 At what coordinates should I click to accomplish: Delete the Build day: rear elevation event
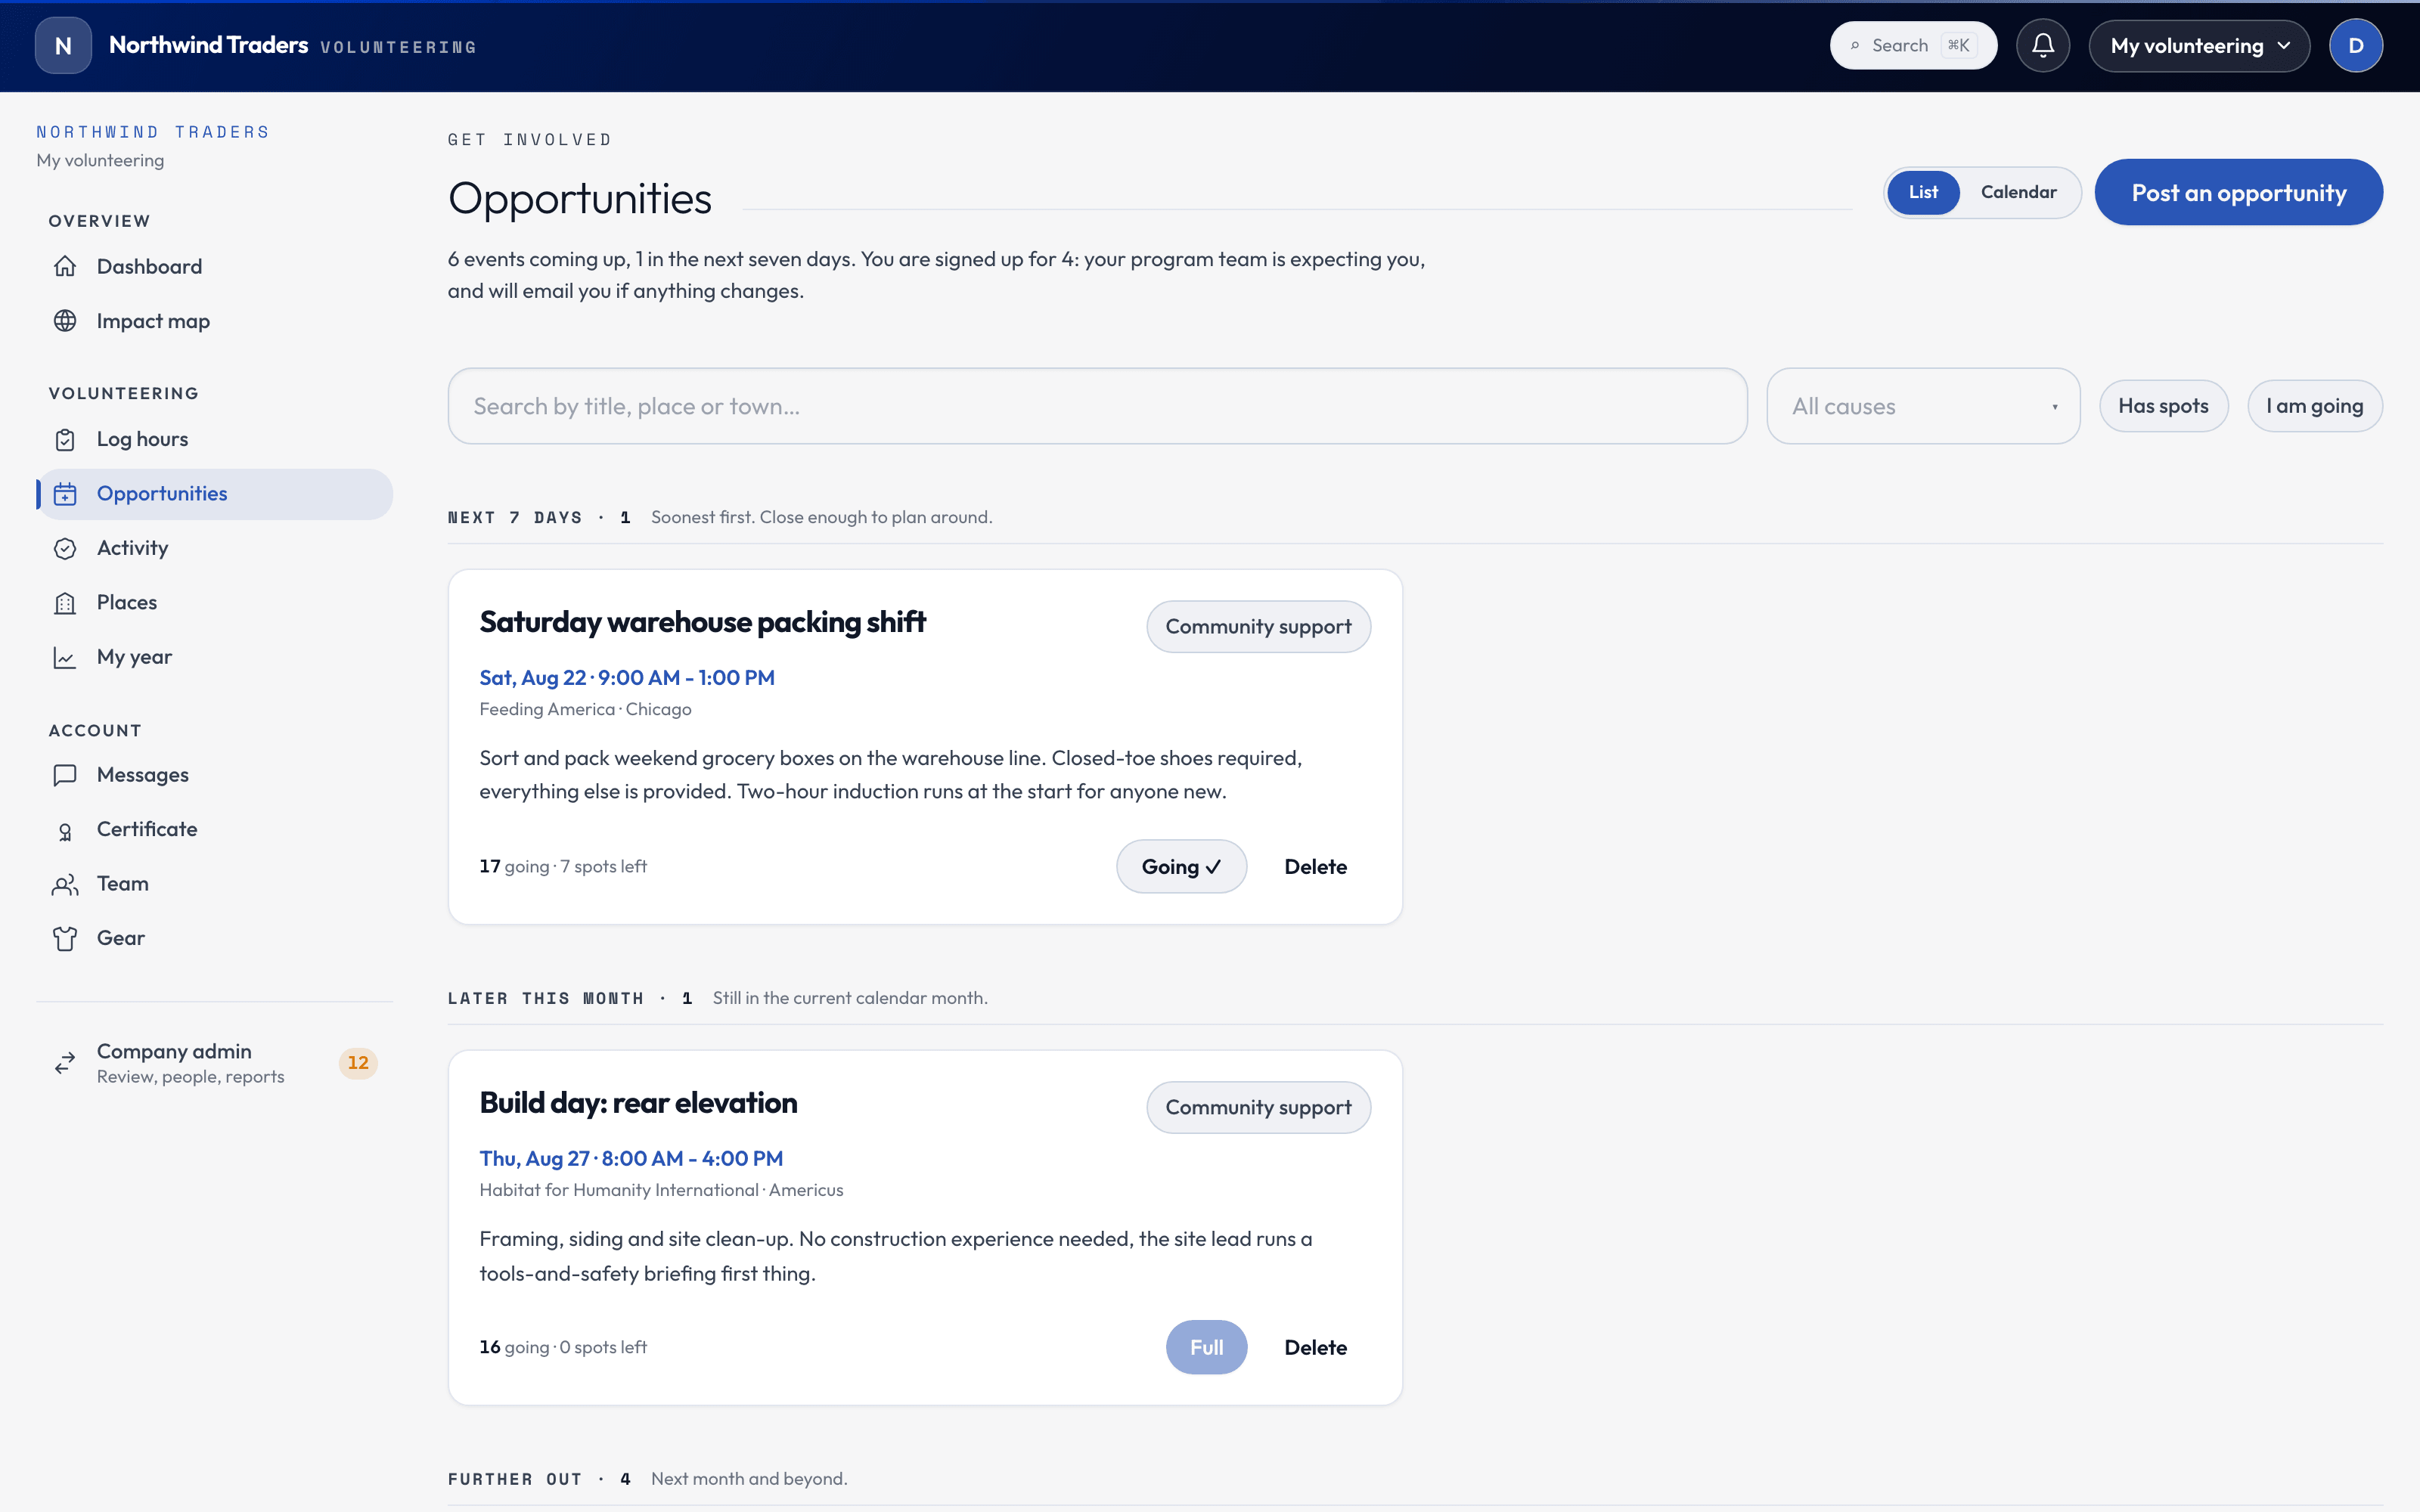(x=1315, y=1347)
